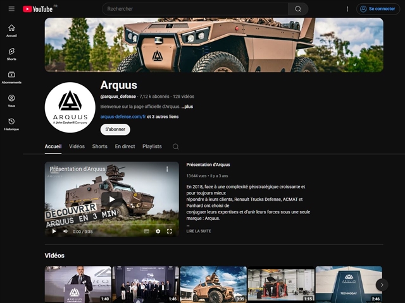Open the hamburger guide menu
The width and height of the screenshot is (405, 303).
(11, 9)
